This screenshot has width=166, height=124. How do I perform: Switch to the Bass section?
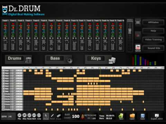[55, 58]
